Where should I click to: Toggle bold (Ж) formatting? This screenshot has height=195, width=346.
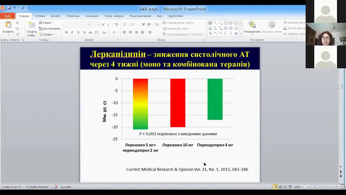click(66, 32)
